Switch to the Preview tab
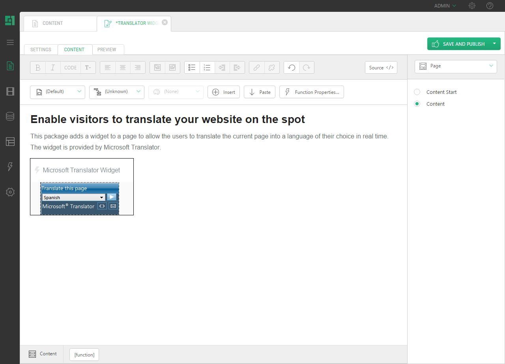Image resolution: width=505 pixels, height=364 pixels. coord(107,50)
